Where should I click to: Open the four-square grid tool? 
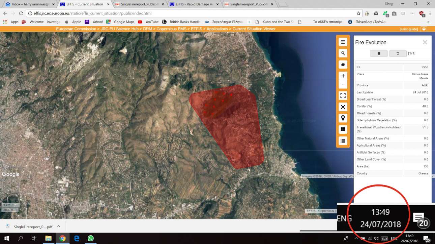click(343, 129)
